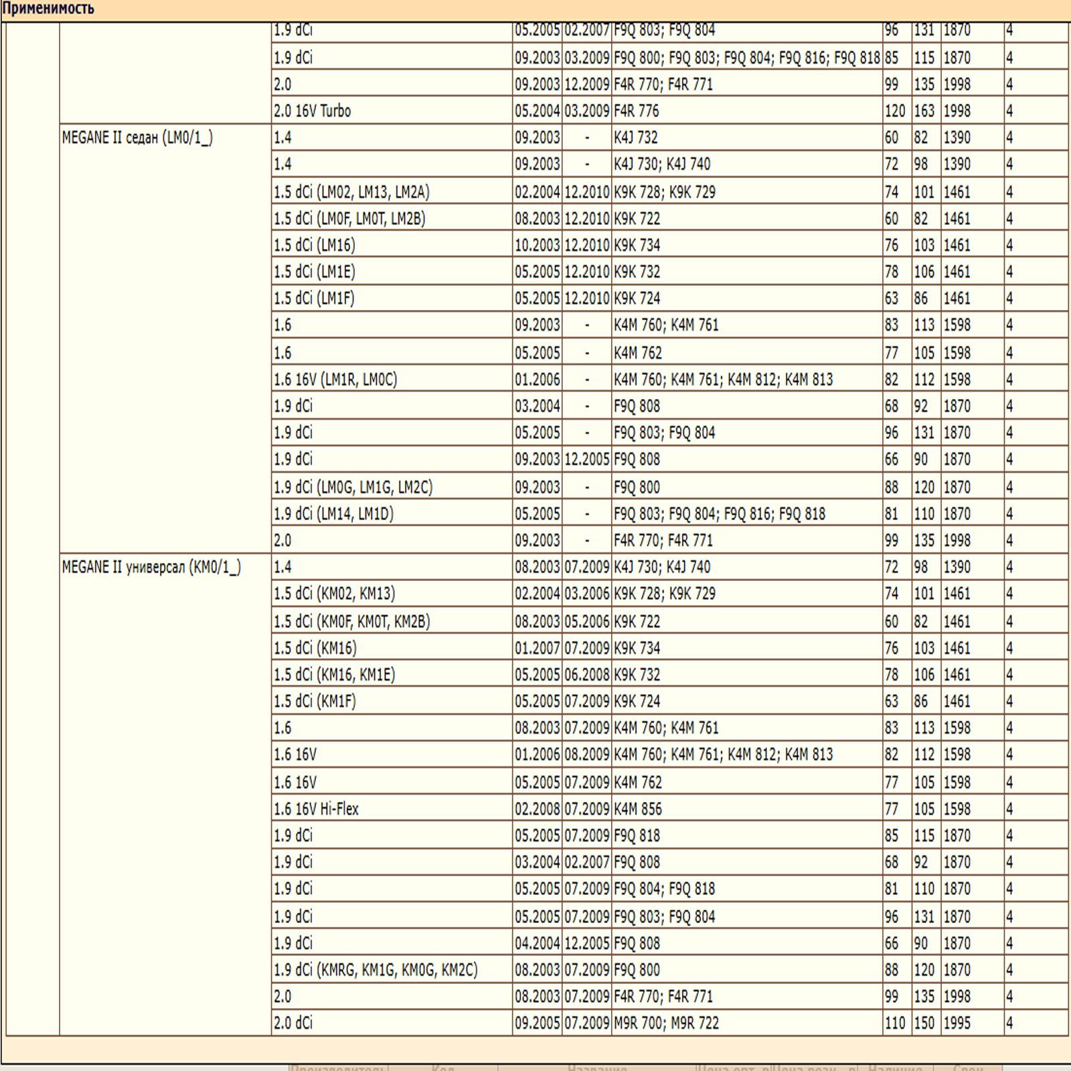Select the 2.0 dCi row
1071x1071 pixels.
[670, 1023]
